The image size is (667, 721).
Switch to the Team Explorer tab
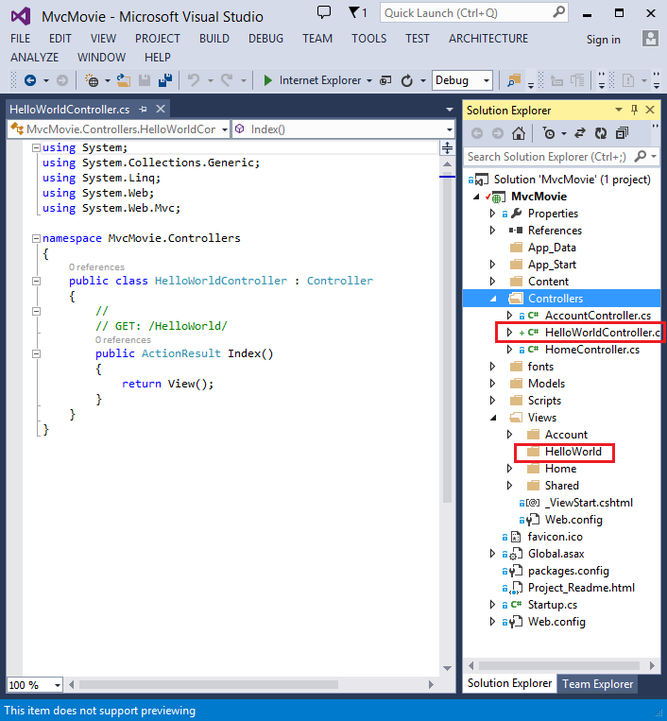(598, 684)
